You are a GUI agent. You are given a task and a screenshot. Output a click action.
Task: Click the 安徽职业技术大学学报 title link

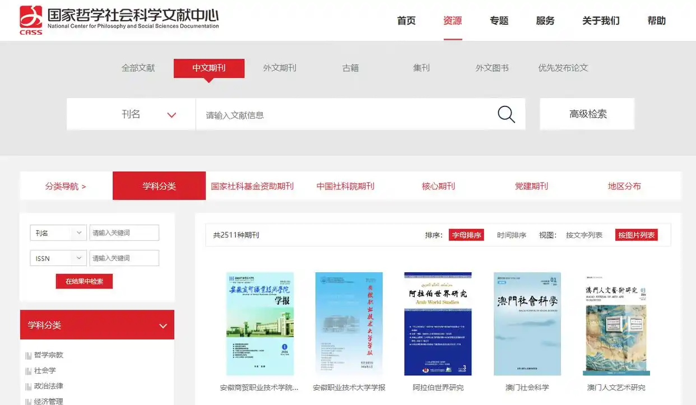[x=349, y=388]
